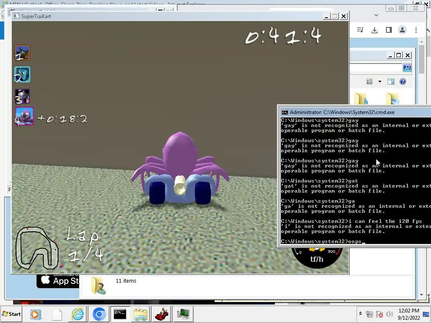Click the track minimap in SuperTuxKart
This screenshot has height=323, width=431.
[37, 248]
